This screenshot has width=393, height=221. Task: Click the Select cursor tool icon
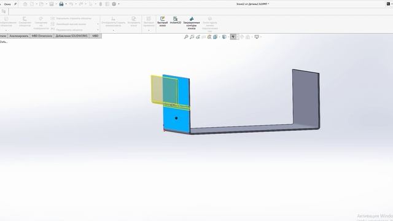click(90, 4)
